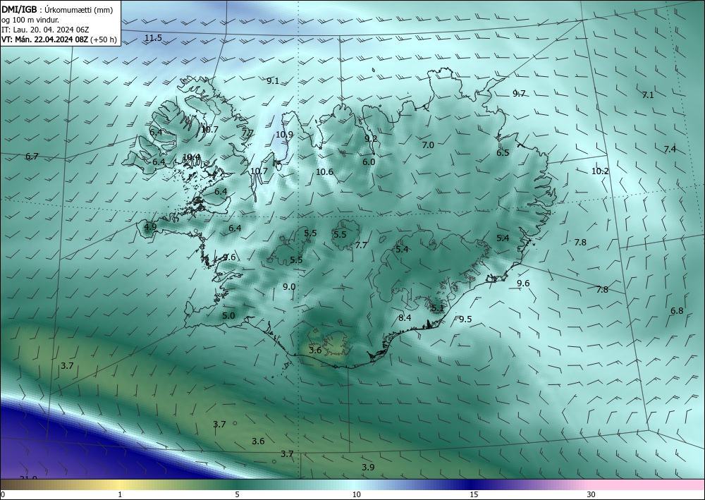705x500 pixels.
Task: Click the 4.9 value on the western peninsula tip
Action: (x=150, y=226)
